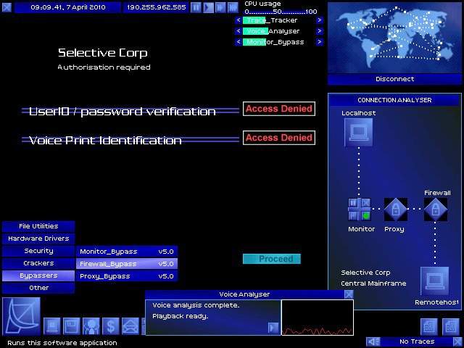Decrease CPU priority for Voice_Analyser

[x=238, y=31]
